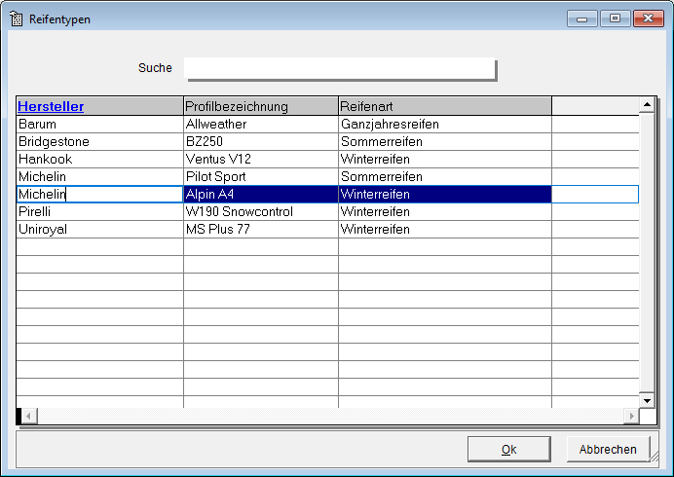Confirm selection with the Ok button
The image size is (674, 477).
point(509,449)
